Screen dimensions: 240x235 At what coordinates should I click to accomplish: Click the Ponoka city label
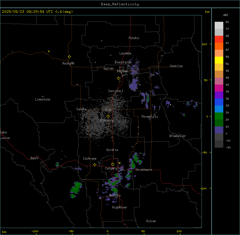134,38
